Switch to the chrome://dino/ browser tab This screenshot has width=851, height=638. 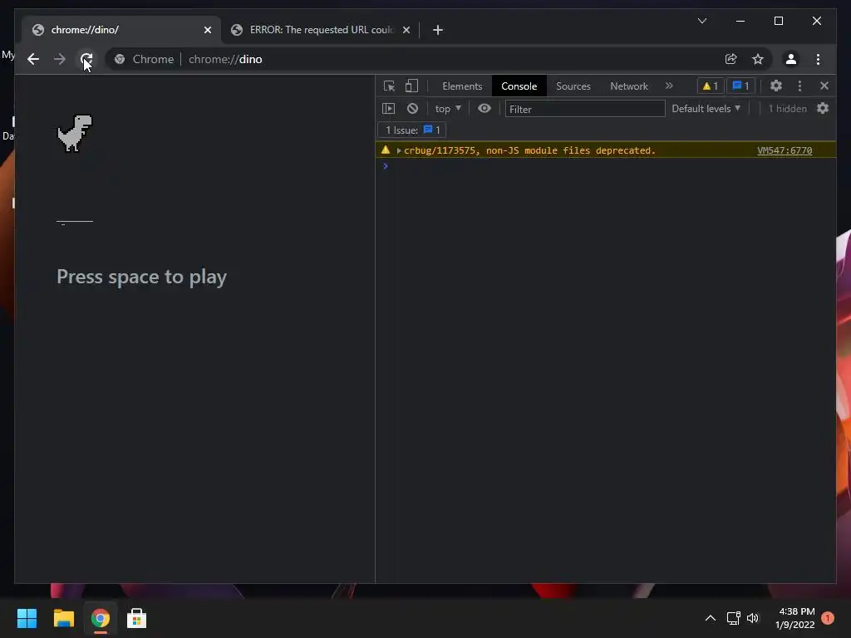point(121,30)
